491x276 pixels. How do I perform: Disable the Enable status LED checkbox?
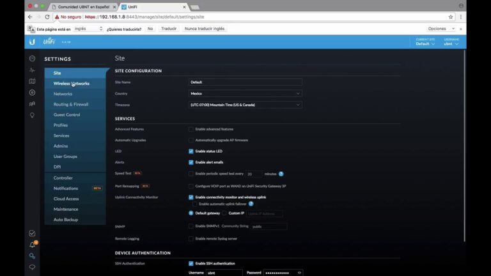191,151
